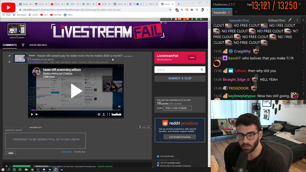Click 'hide all child comments' link
Screen dimensions: 306x172
click(x=98, y=62)
